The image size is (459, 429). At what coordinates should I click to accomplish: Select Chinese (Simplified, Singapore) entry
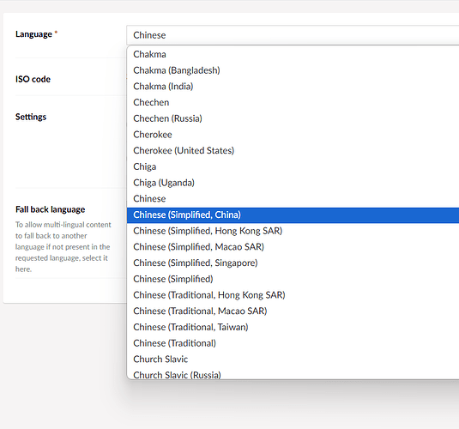coord(293,263)
